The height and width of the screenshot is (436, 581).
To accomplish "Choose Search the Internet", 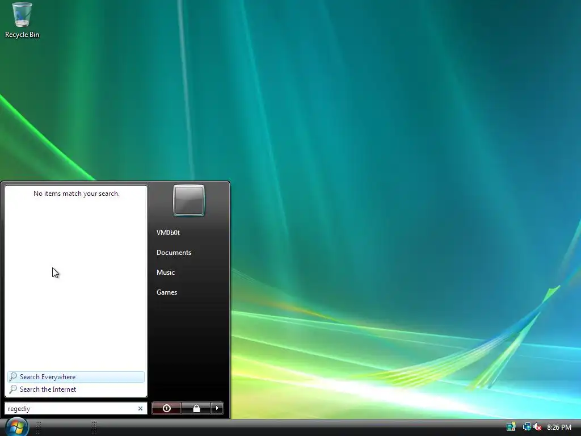I will click(x=76, y=389).
